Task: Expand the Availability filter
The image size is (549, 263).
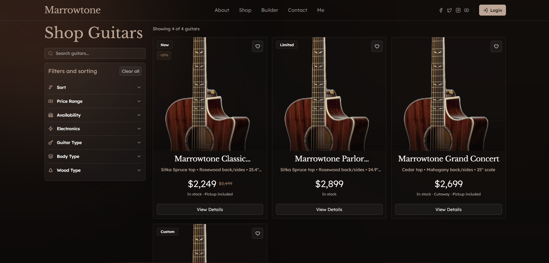Action: [x=95, y=115]
